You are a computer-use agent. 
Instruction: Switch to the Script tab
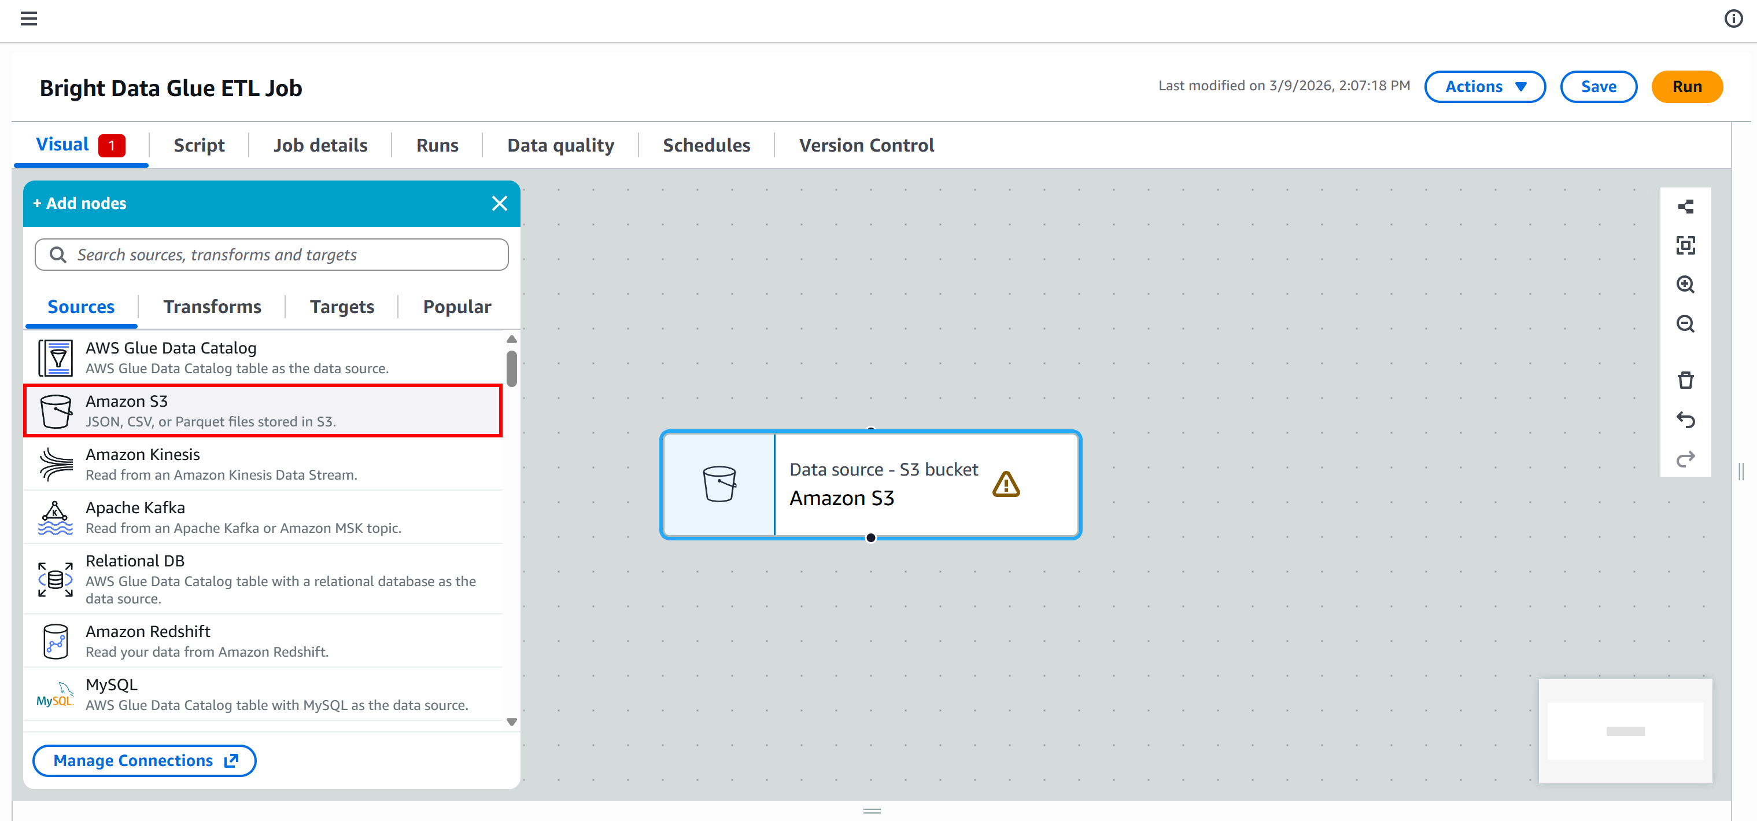click(198, 145)
